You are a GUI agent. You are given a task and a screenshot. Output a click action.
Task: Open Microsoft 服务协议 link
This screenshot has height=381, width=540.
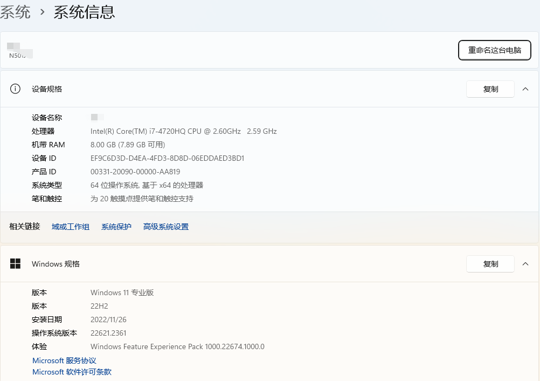(x=64, y=360)
